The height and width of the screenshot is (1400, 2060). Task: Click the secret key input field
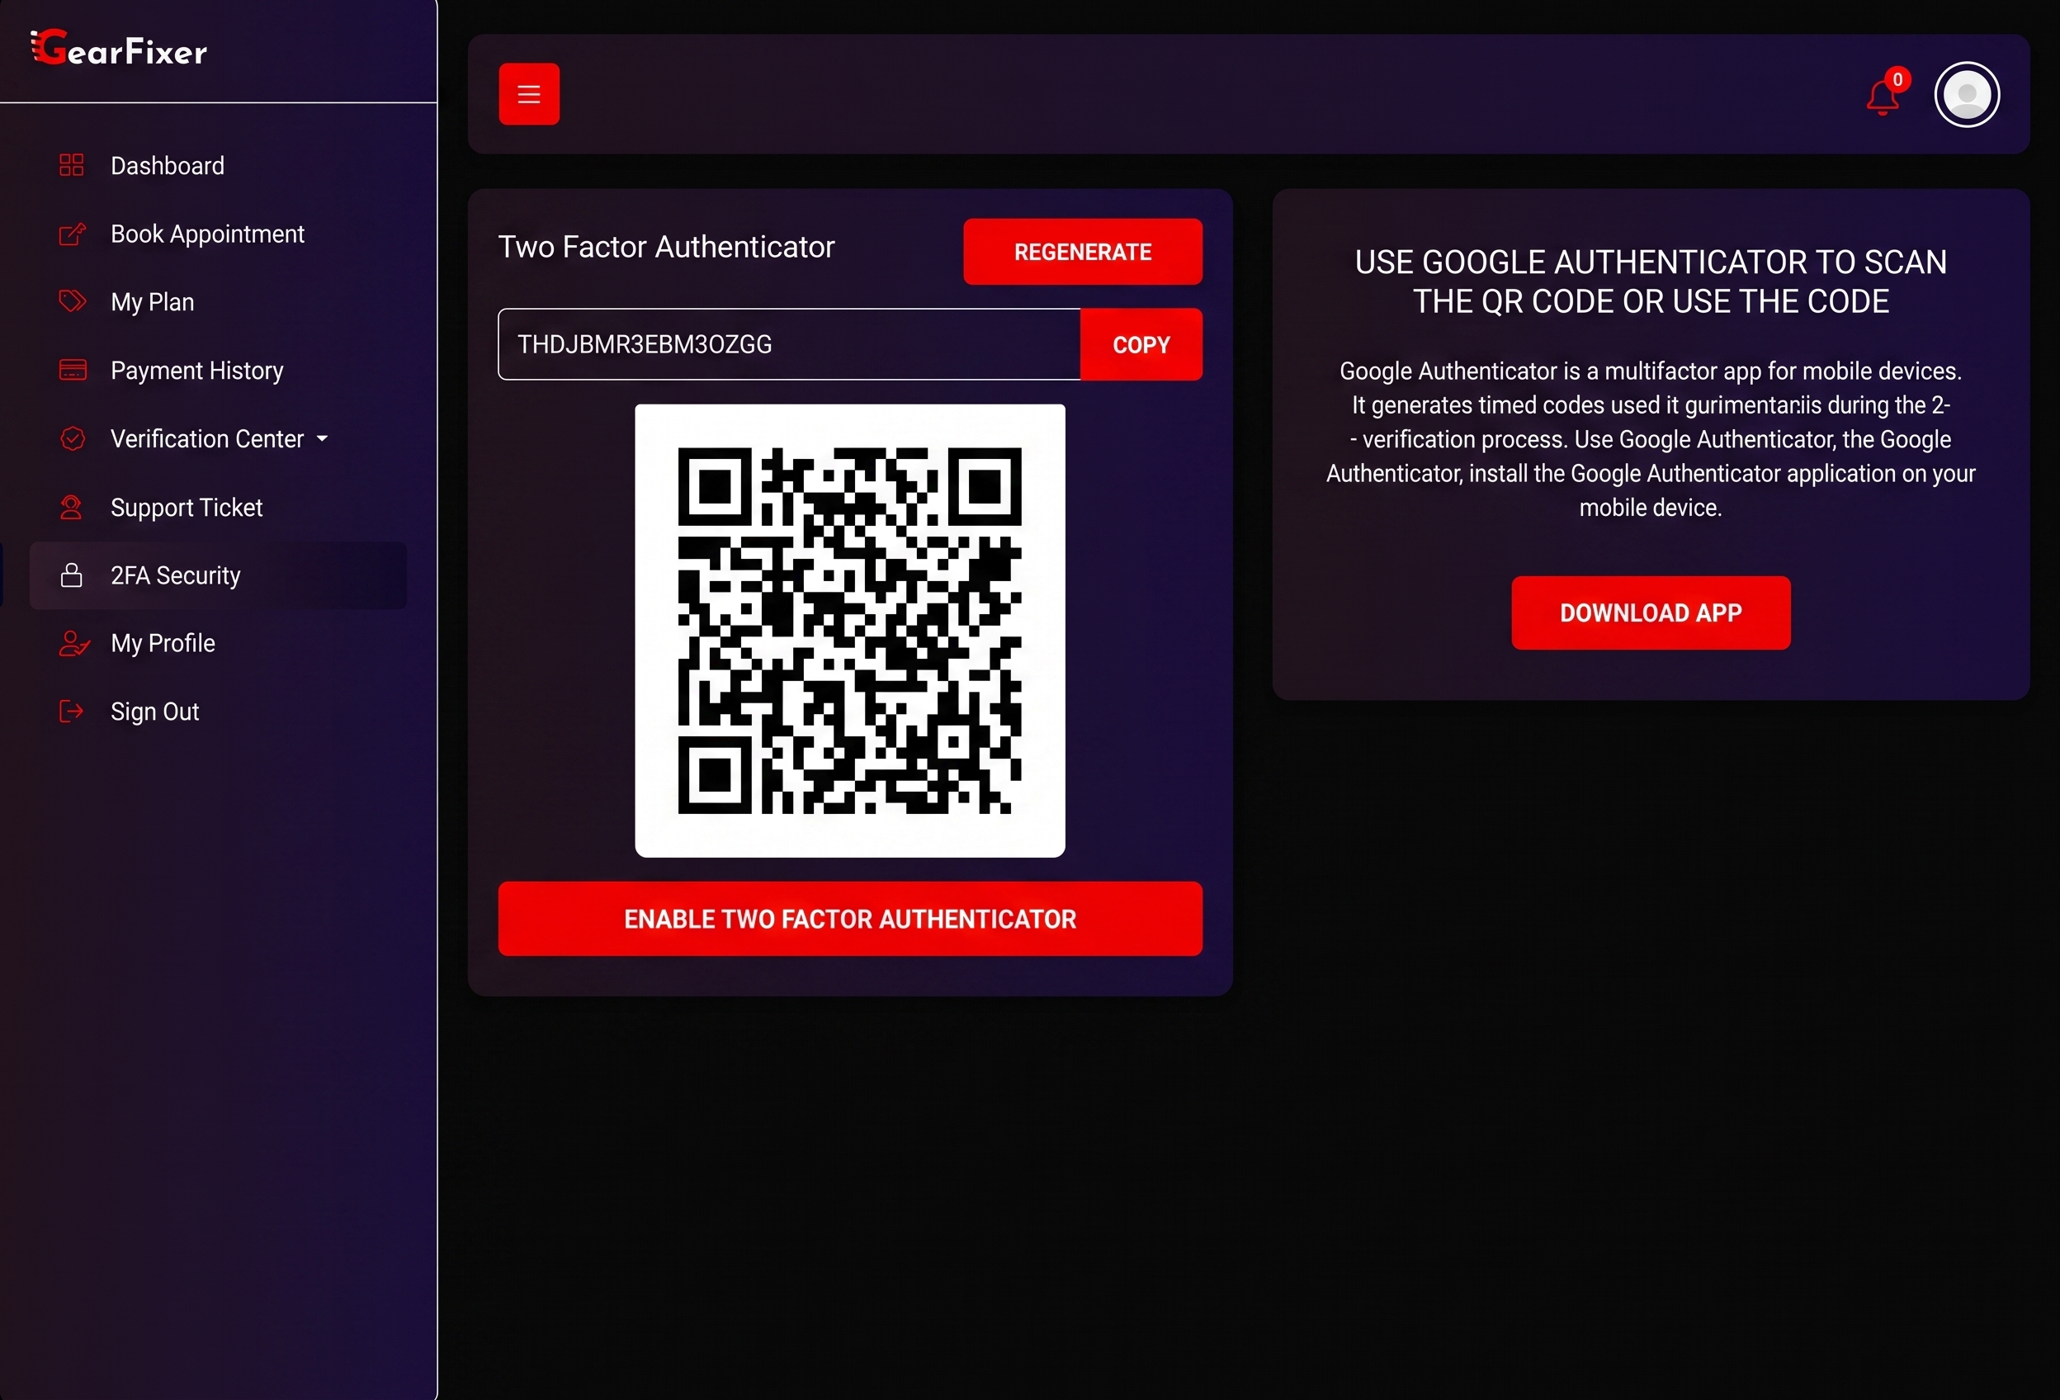coord(789,345)
